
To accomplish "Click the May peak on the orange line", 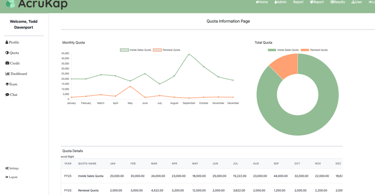I will (x=130, y=86).
